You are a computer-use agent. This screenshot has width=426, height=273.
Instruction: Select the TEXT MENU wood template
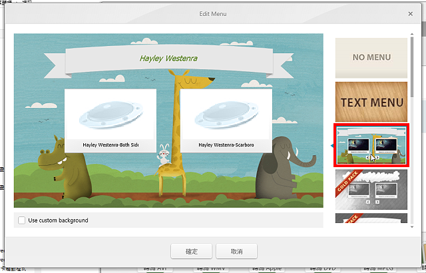click(371, 102)
